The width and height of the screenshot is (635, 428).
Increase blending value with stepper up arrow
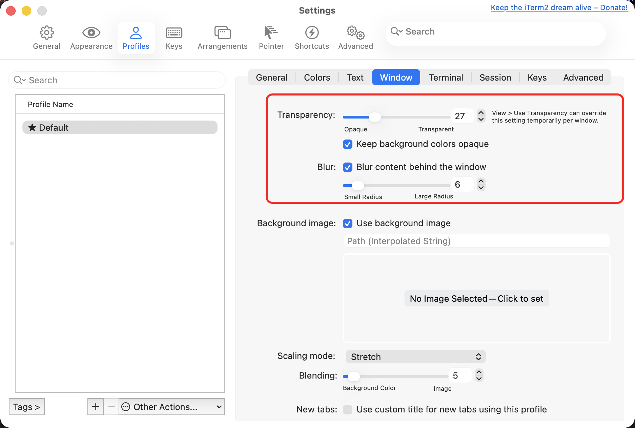479,372
